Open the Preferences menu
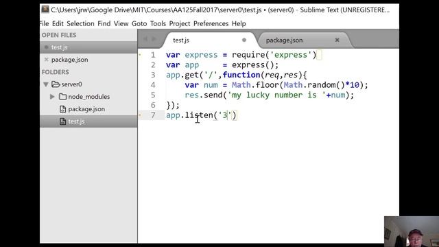Image resolution: width=439 pixels, height=247 pixels. point(211,23)
